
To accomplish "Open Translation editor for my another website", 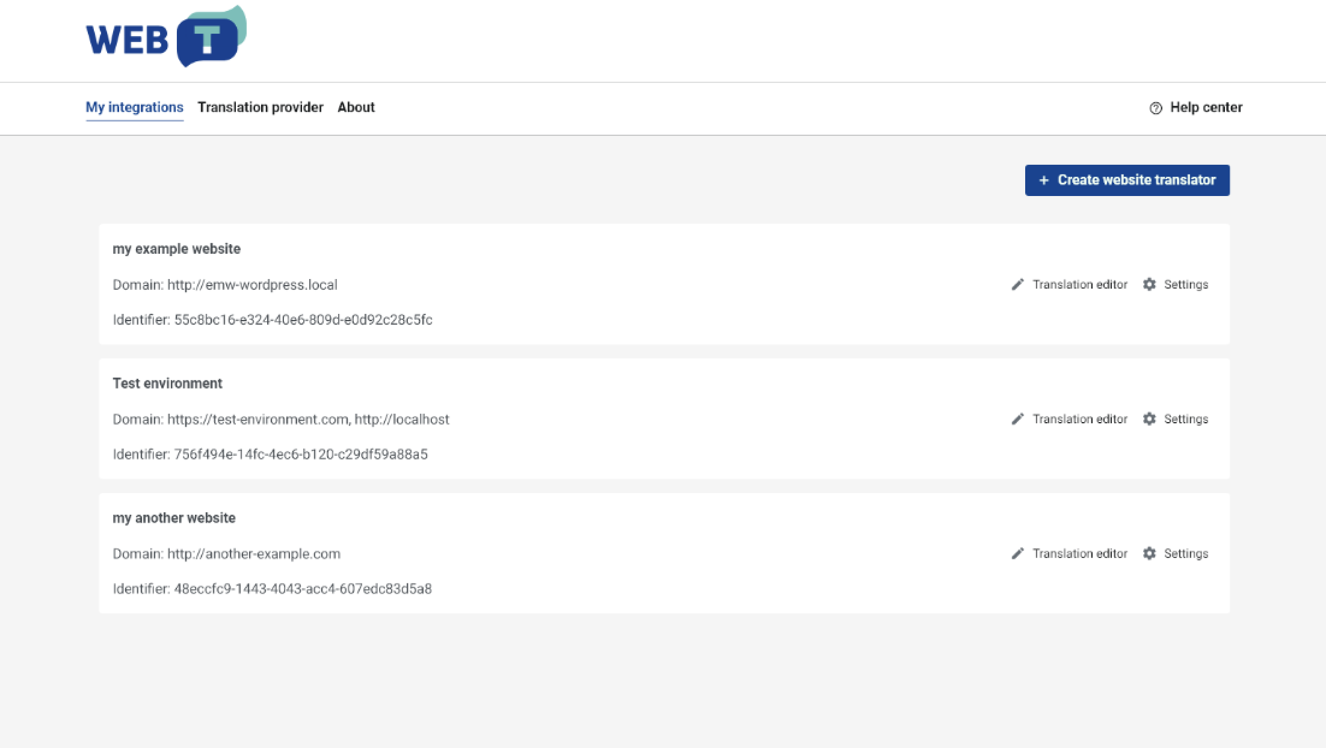I will click(x=1069, y=554).
